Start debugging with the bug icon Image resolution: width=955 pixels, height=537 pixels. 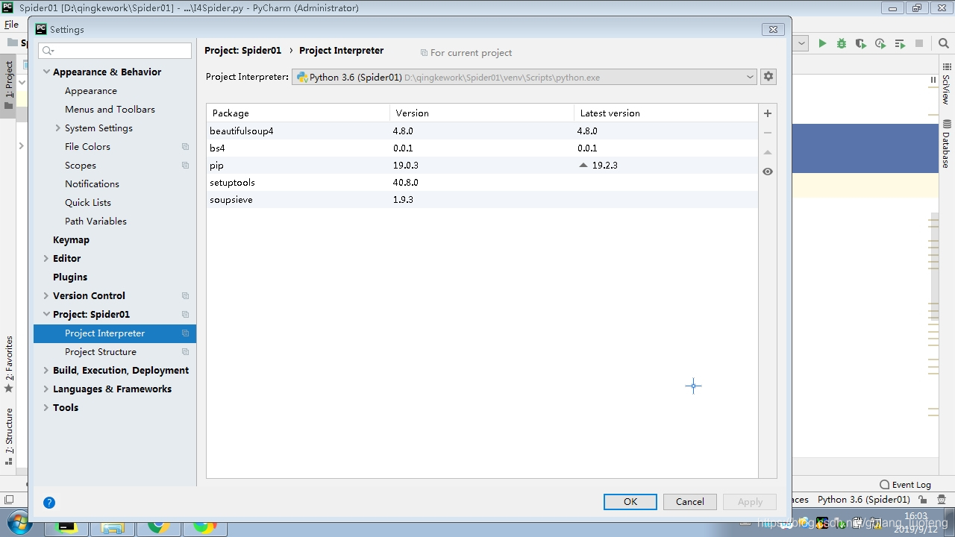pyautogui.click(x=842, y=44)
